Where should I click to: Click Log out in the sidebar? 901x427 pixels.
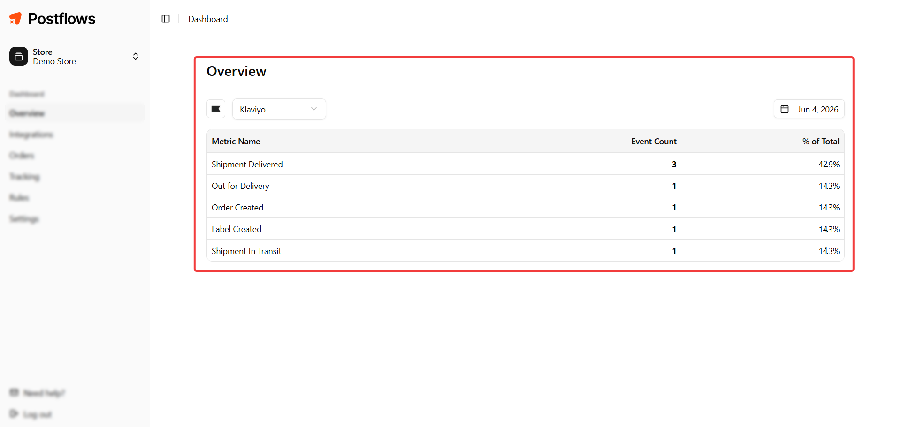tap(38, 414)
